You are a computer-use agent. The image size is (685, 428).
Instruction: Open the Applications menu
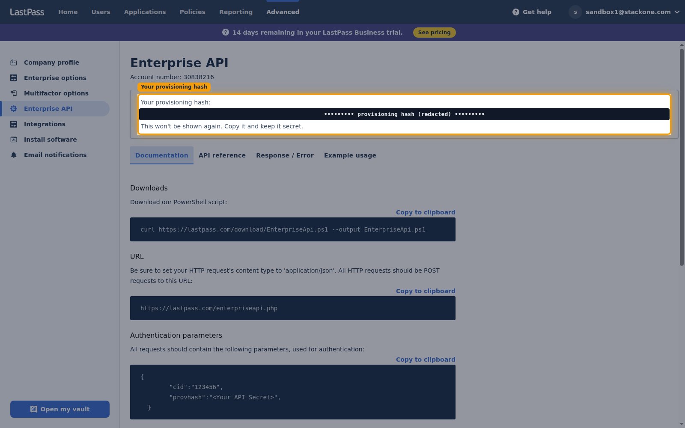coord(145,12)
